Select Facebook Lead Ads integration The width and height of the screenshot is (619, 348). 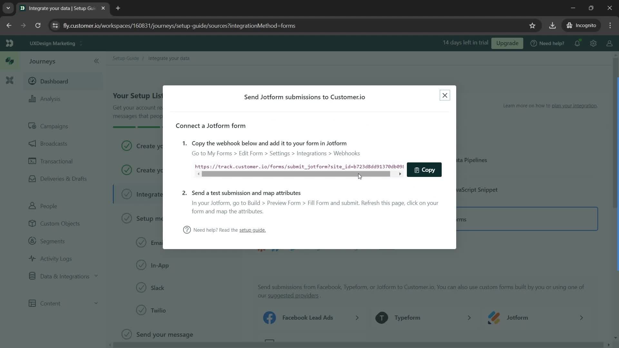point(311,318)
